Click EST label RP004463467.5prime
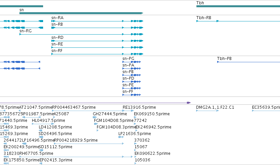Image resolution: width=280 pixels, height=165 pixels. 74,107
